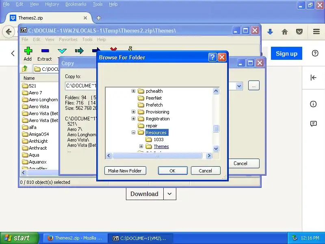Open the 7-Zip Favorites menu
Screen dimensions: 325x244
click(x=68, y=39)
